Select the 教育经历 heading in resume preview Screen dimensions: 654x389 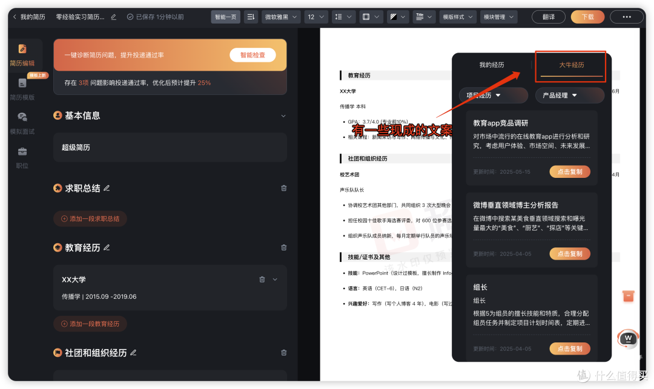point(359,76)
